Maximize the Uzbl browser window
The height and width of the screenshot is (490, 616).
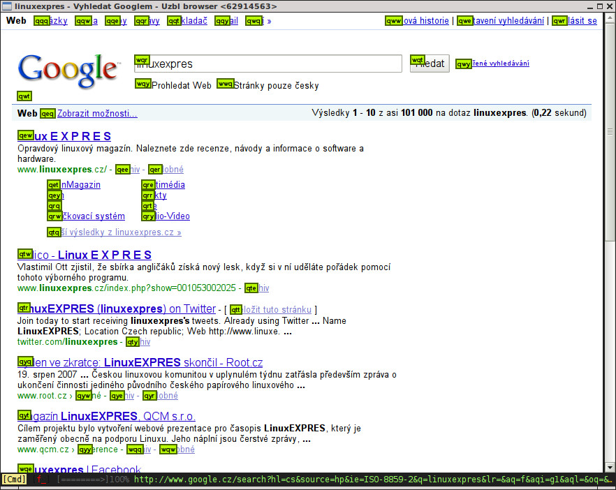[600, 6]
